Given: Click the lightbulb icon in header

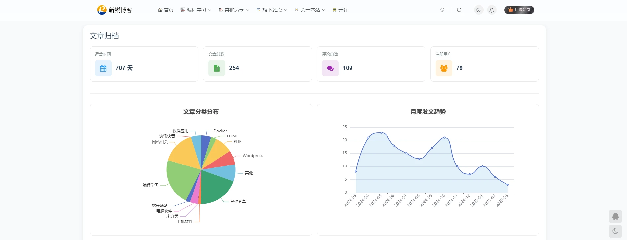Looking at the screenshot, I should tap(442, 10).
